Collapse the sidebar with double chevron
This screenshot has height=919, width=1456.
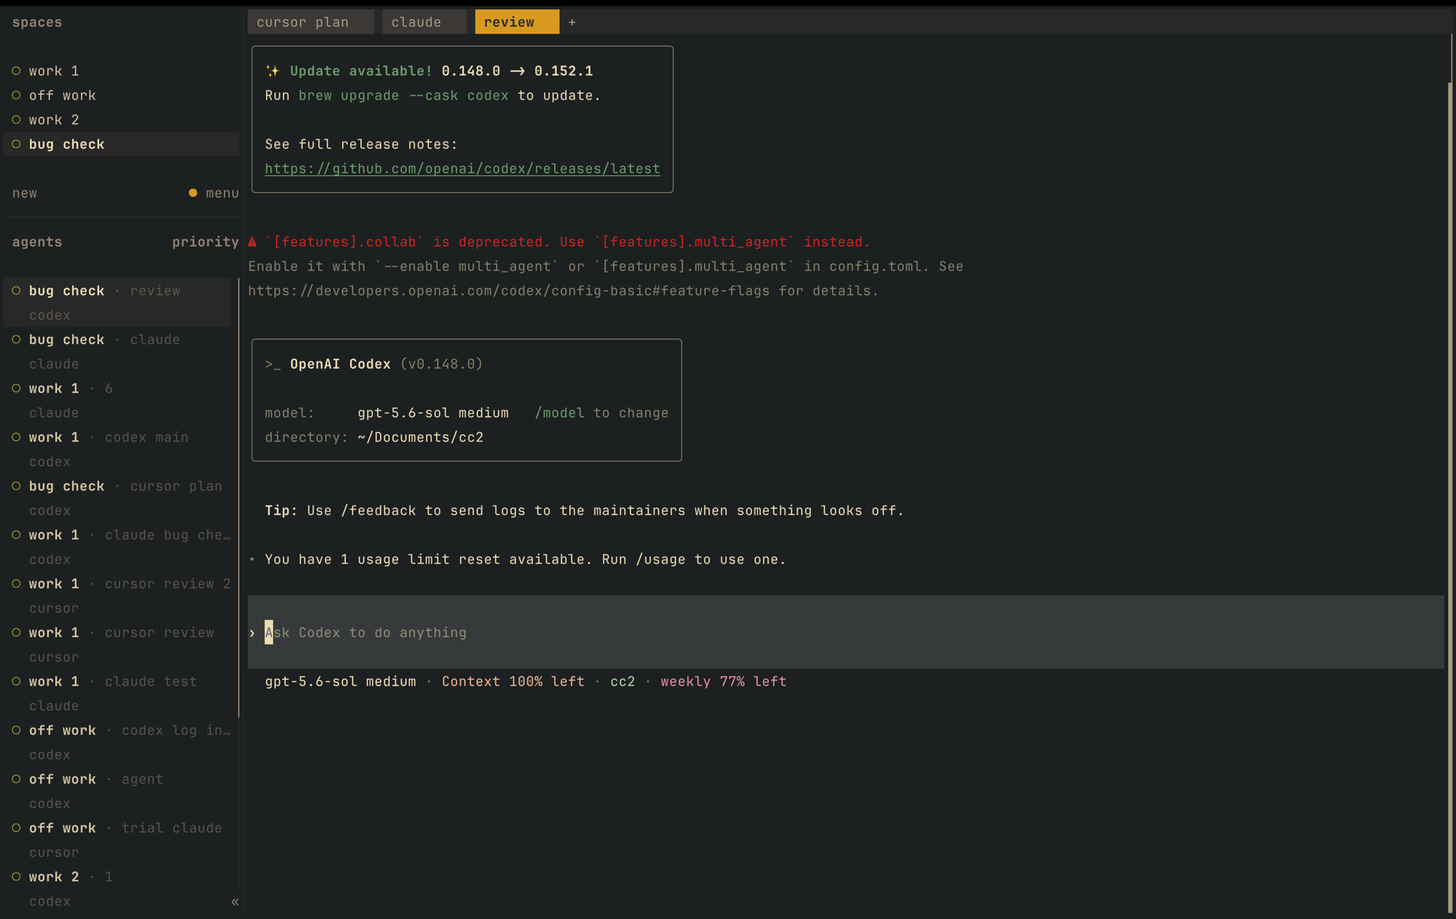[234, 902]
